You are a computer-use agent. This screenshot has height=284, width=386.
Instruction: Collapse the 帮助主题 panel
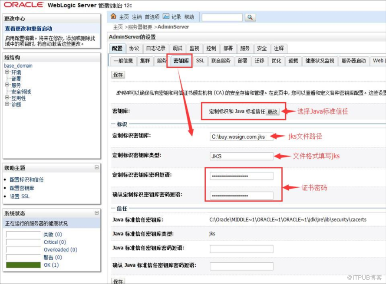click(x=96, y=167)
